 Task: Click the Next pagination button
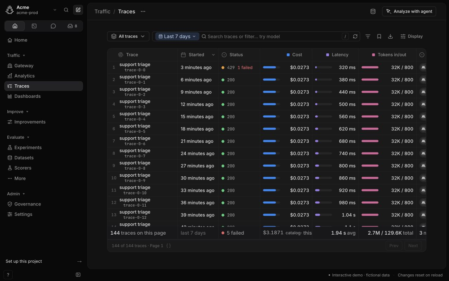(413, 246)
